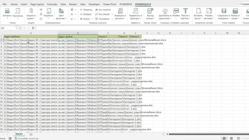Switch to Page Layout view icon
This screenshot has height=140, width=249.
click(231, 138)
